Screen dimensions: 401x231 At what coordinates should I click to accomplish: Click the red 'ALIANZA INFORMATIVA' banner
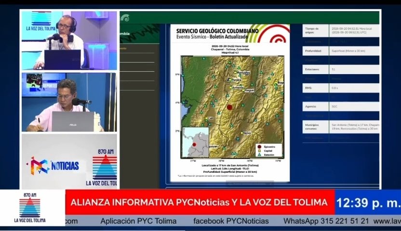click(200, 202)
